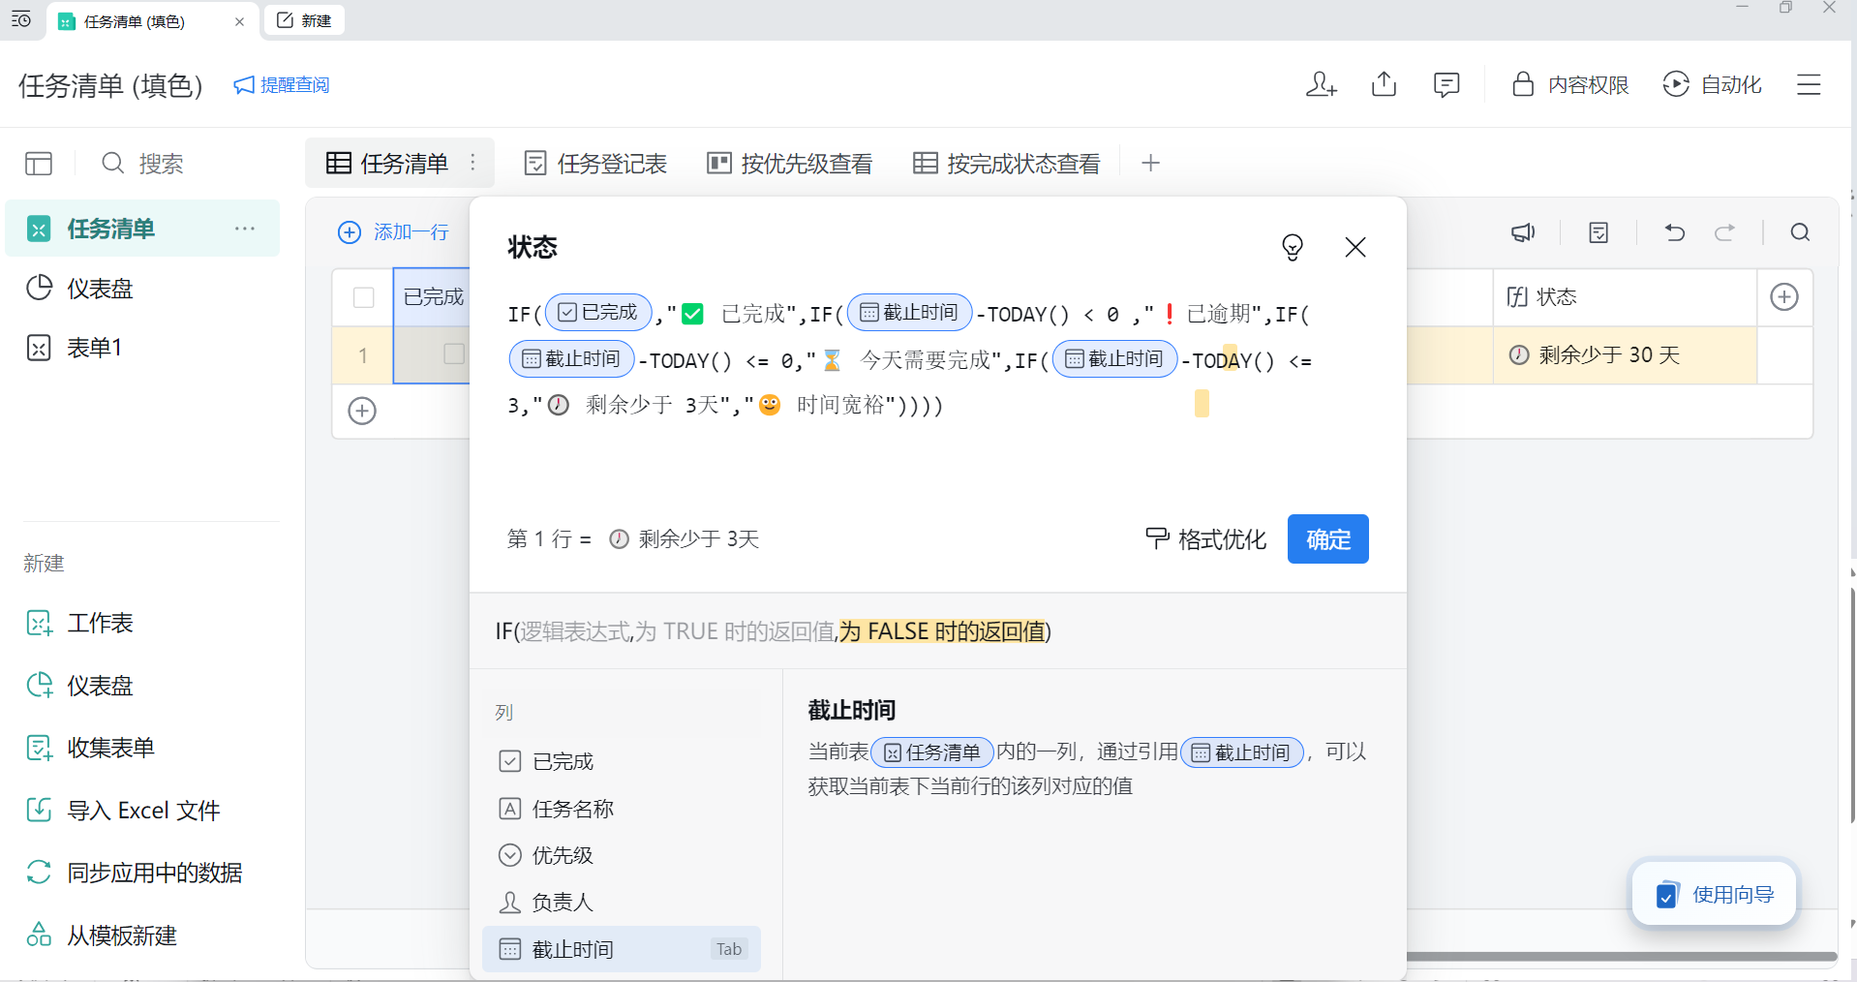
Task: Switch to the 任务登记表 tab
Action: (595, 164)
